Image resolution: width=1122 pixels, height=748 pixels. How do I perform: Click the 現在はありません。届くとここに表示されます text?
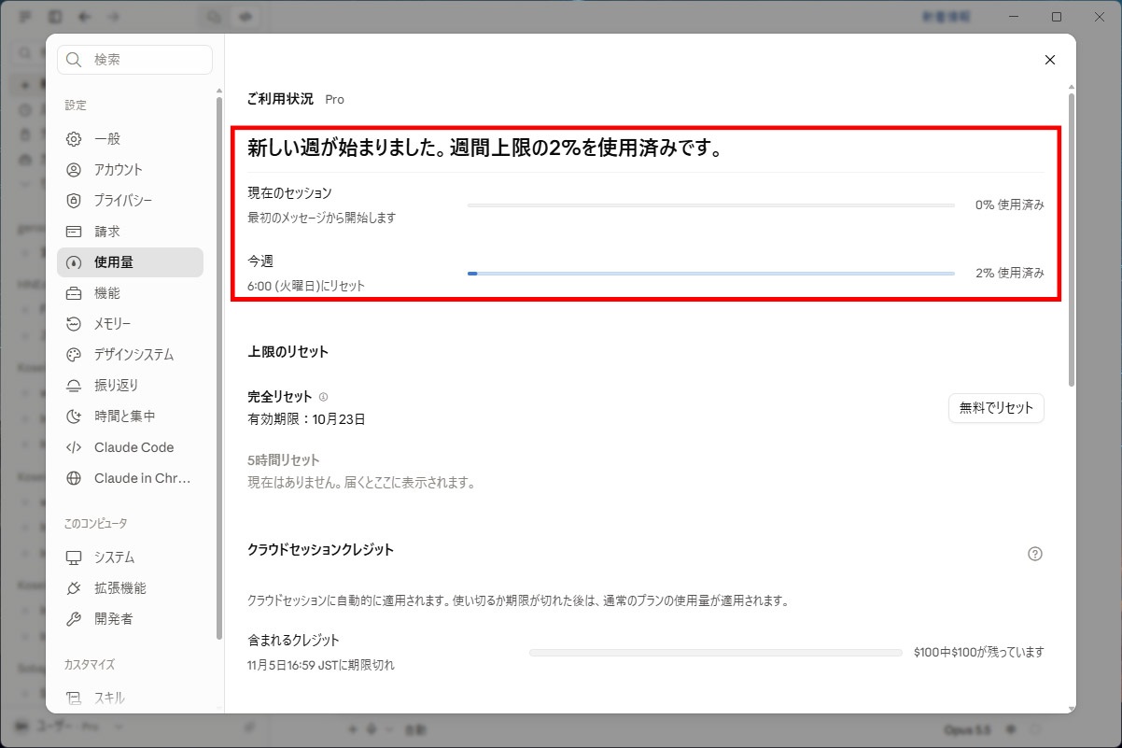click(x=361, y=484)
